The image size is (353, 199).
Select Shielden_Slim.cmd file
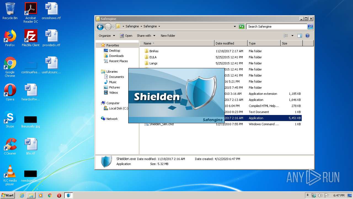(x=161, y=124)
